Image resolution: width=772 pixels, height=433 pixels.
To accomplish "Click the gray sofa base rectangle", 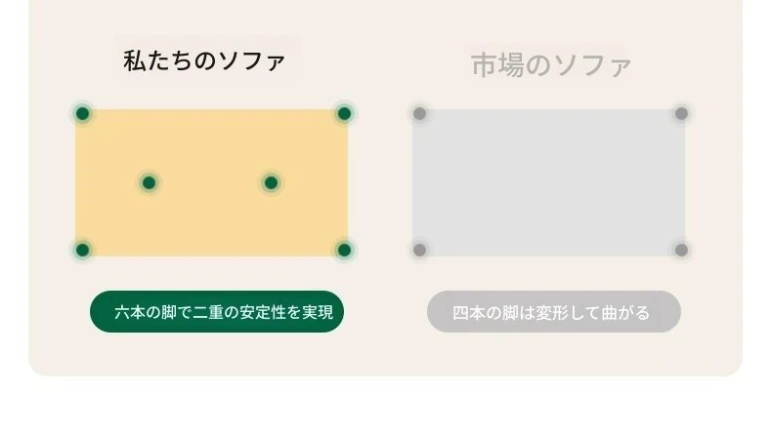I will pos(548,146).
